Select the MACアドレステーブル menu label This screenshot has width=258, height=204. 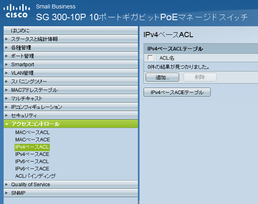(x=34, y=90)
